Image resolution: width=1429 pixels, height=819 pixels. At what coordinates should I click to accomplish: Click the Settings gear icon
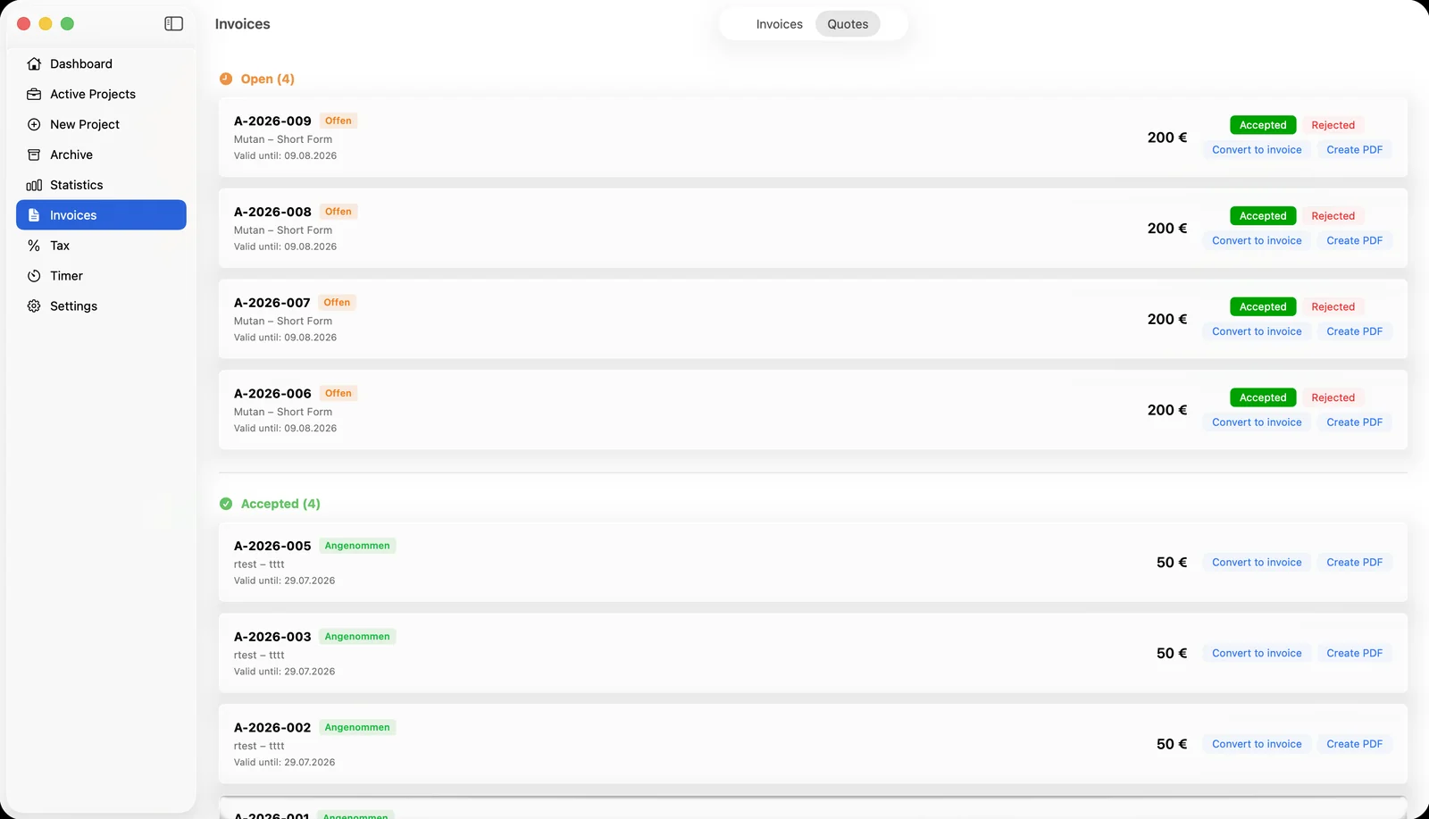tap(34, 306)
